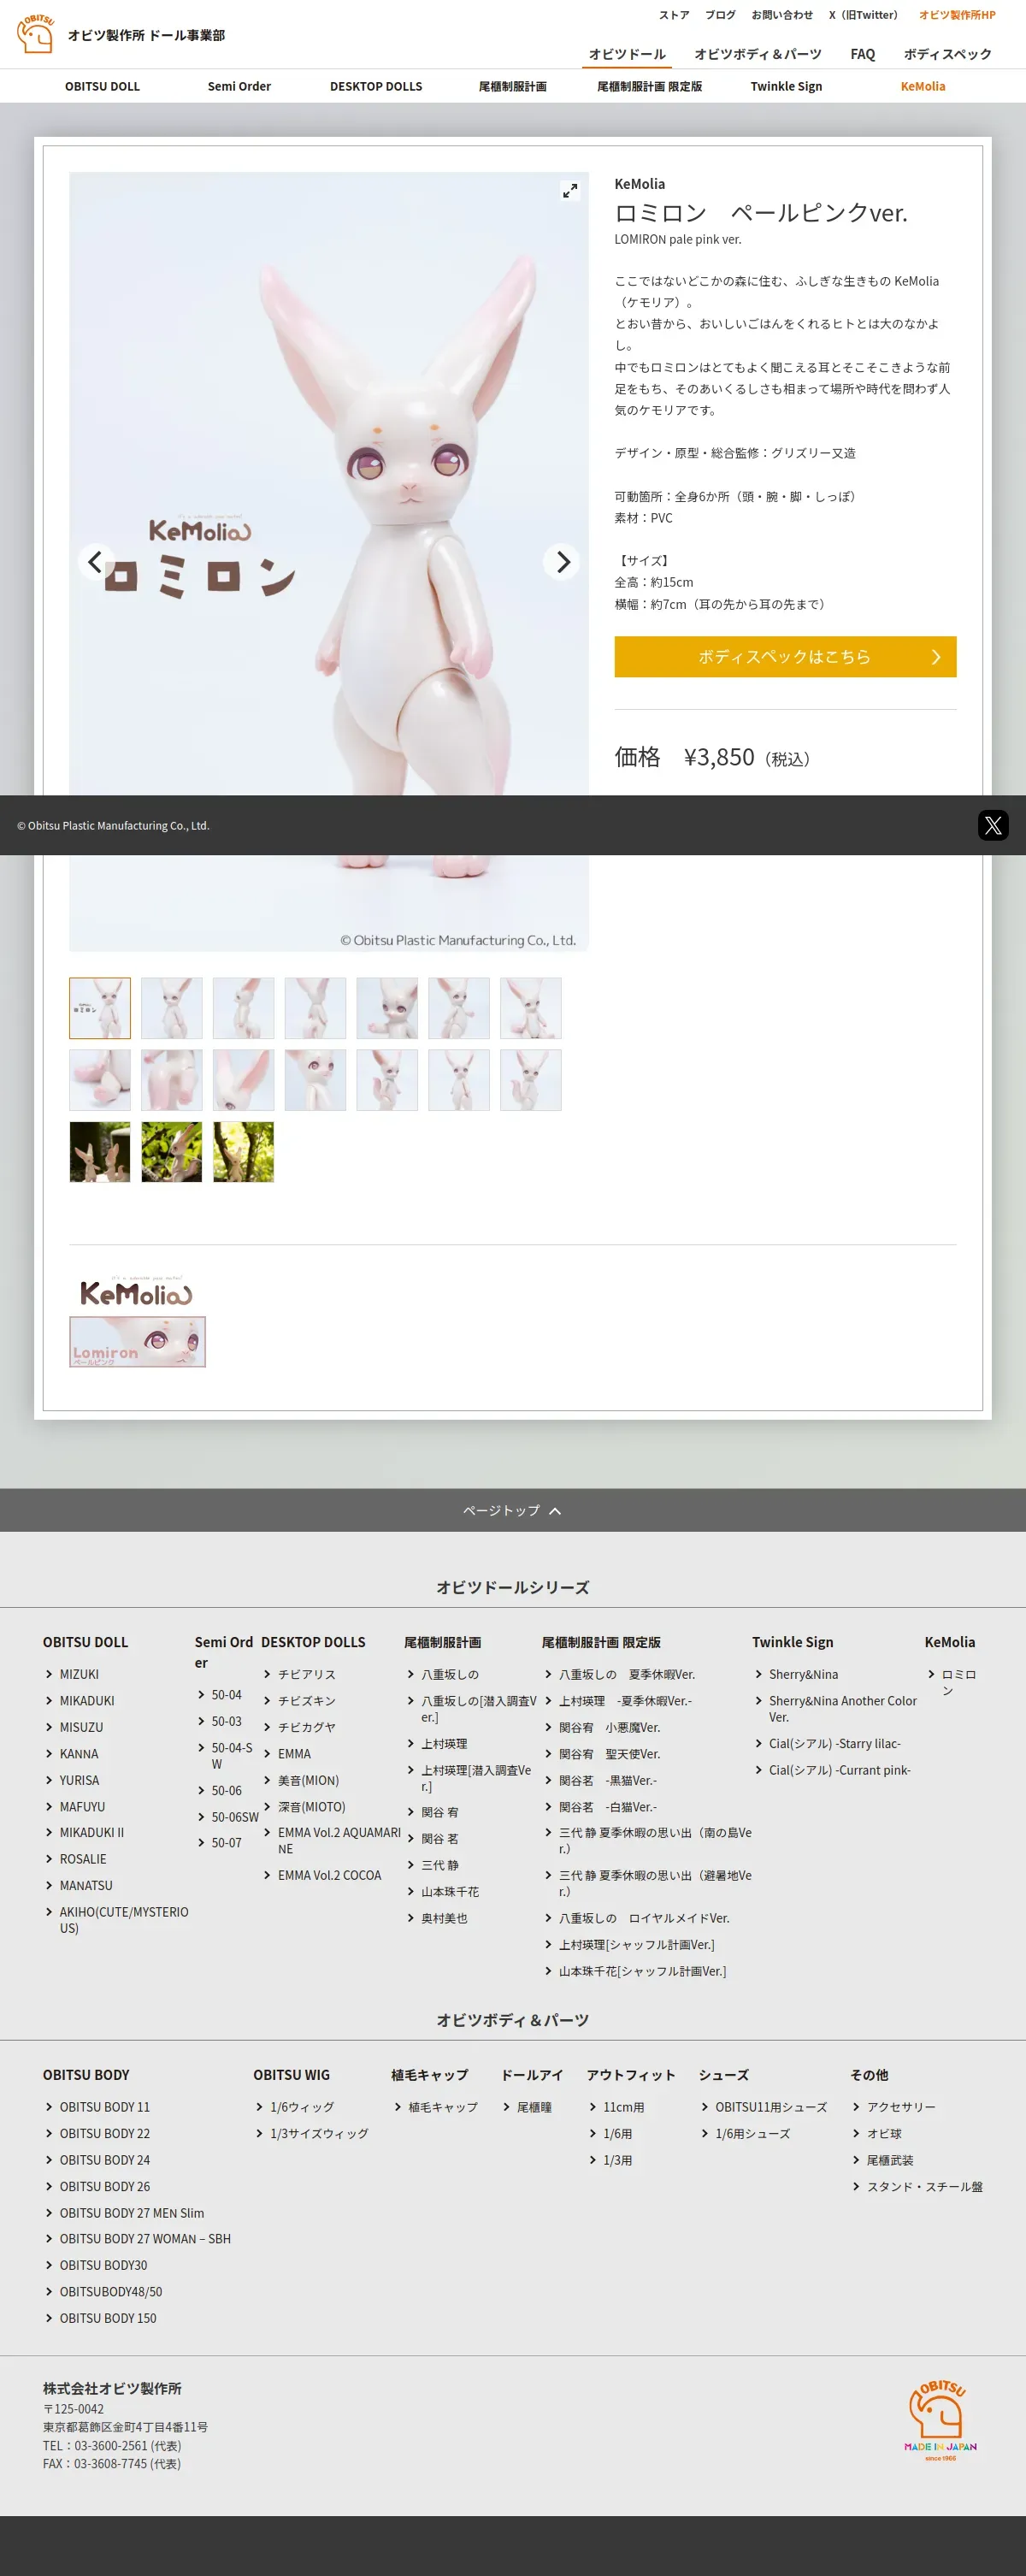Image resolution: width=1026 pixels, height=2576 pixels.
Task: Open OBITSU11用シューズ link
Action: click(770, 2106)
